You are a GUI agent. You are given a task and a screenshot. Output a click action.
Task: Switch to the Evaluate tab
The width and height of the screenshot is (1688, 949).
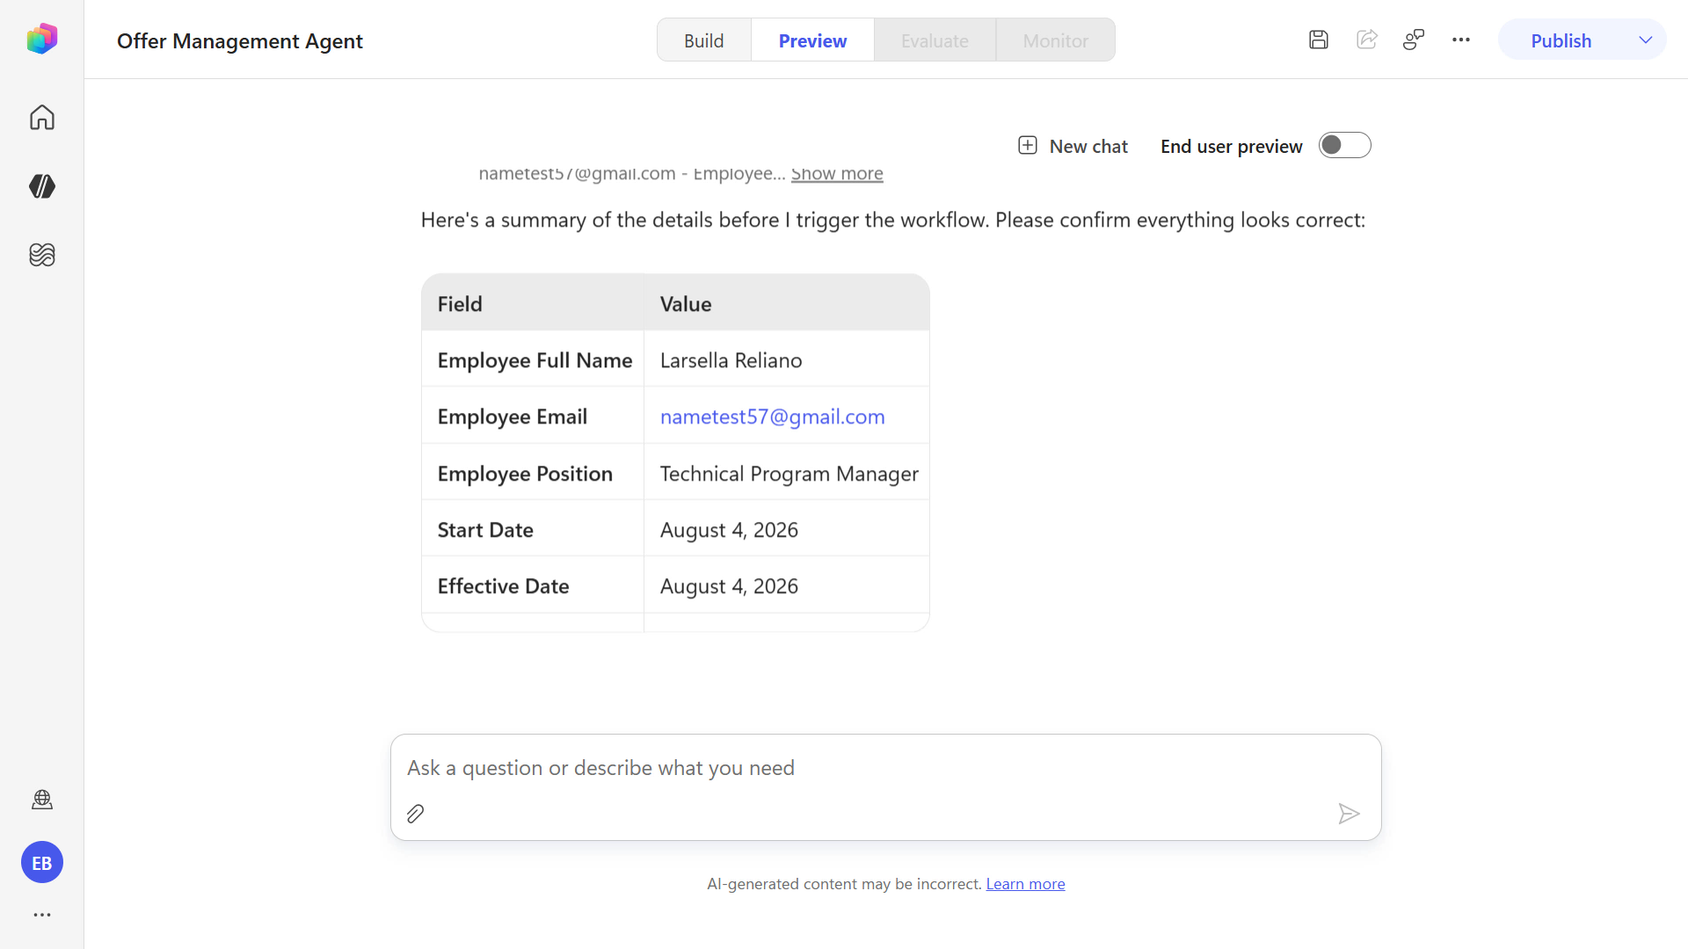[x=935, y=40]
